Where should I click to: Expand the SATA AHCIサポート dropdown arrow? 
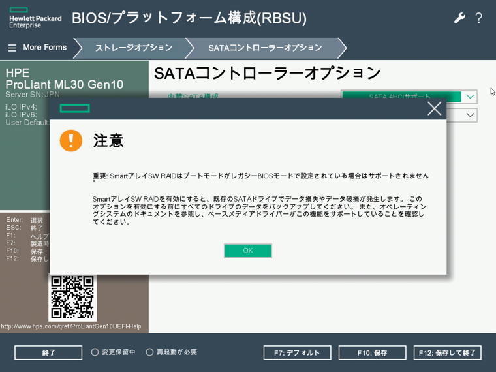(x=470, y=96)
